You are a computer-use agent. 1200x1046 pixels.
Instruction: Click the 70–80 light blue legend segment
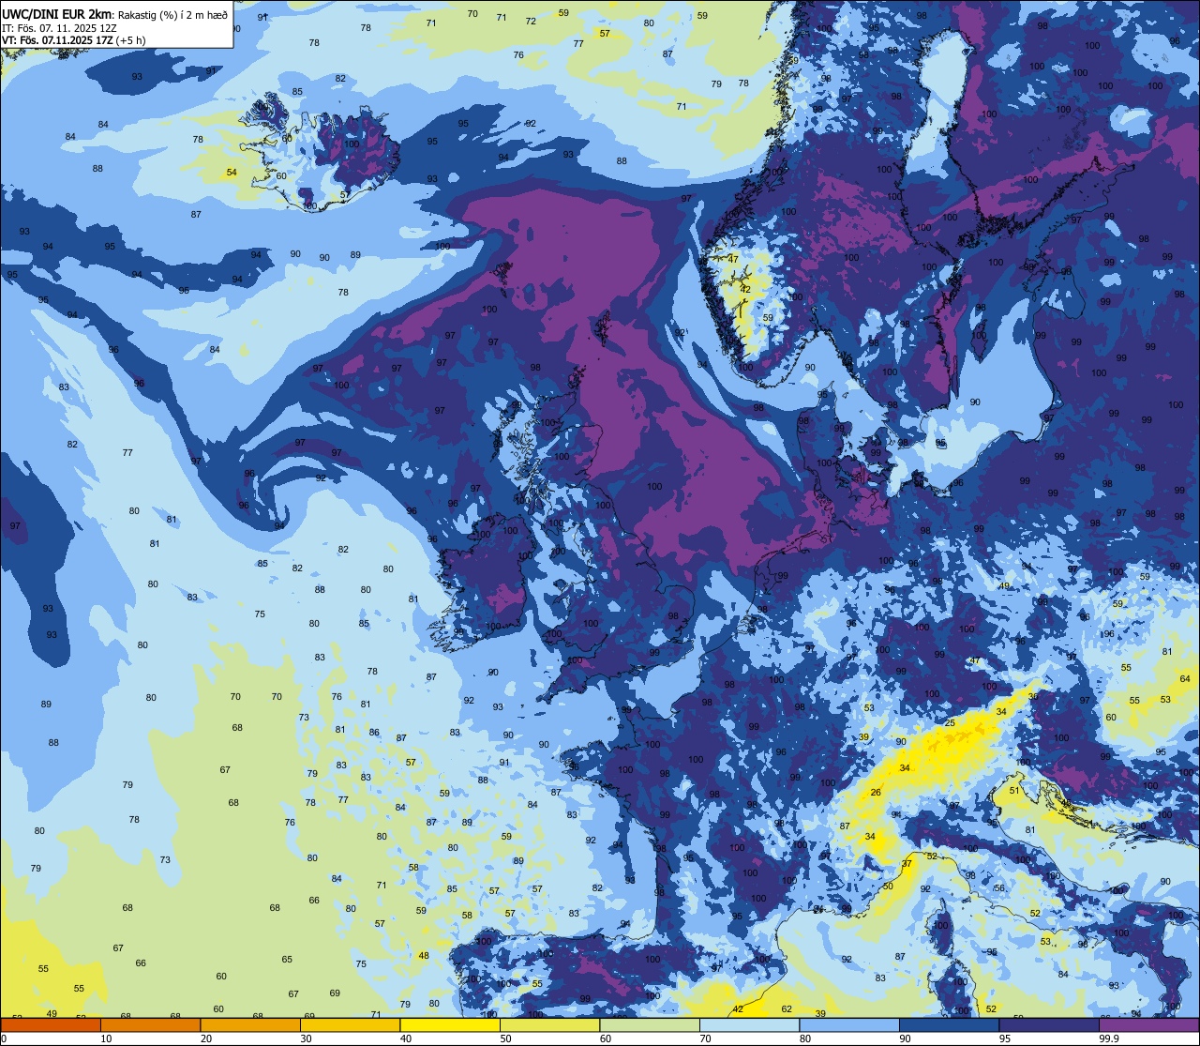[x=749, y=1025]
